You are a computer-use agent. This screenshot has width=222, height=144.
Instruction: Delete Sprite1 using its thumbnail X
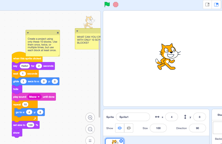121,141
